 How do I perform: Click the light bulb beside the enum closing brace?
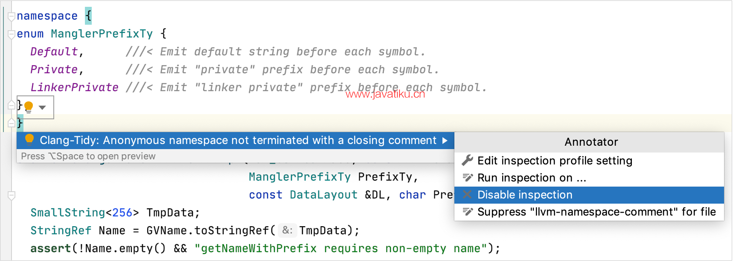(x=29, y=107)
